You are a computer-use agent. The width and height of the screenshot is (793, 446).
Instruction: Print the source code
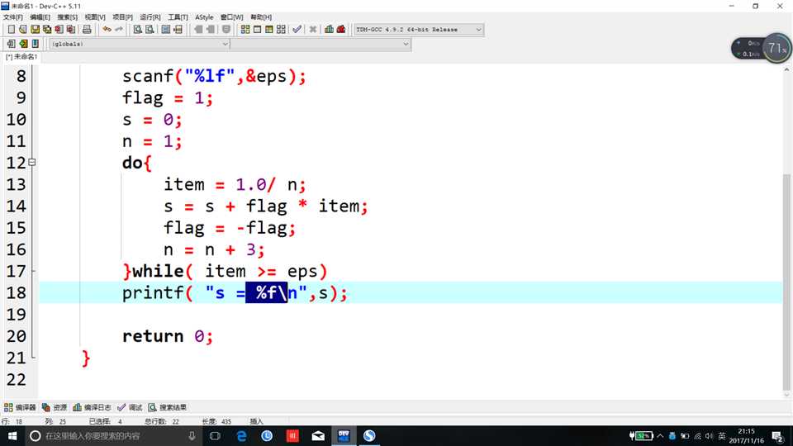[x=87, y=30]
